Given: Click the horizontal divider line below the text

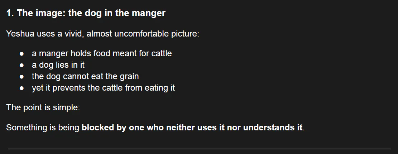Looking at the screenshot, I should coord(199,149).
